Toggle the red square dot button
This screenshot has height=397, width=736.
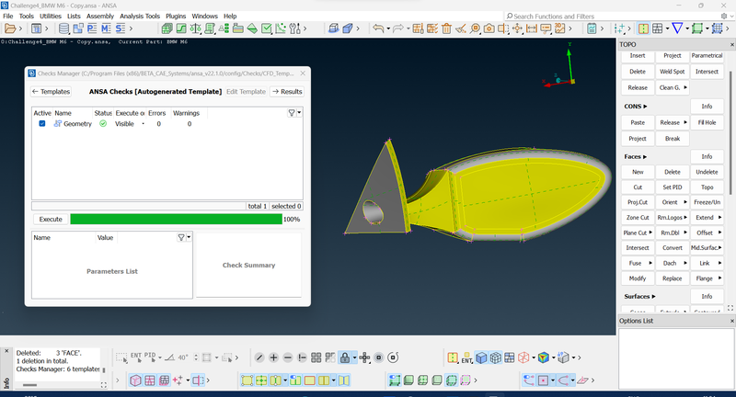(543, 380)
